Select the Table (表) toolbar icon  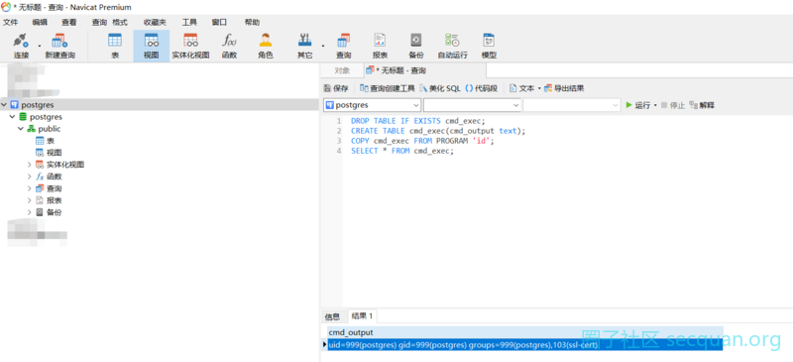coord(115,47)
